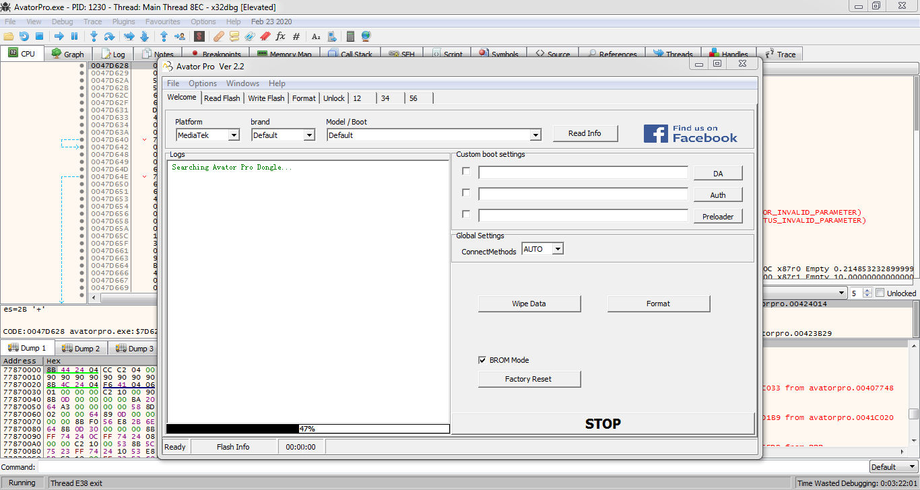Open the Find us on Facebook link
Viewport: 920px width, 490px height.
(690, 133)
